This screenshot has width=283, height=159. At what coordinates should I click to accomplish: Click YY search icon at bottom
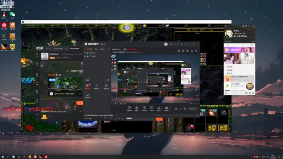253,93
